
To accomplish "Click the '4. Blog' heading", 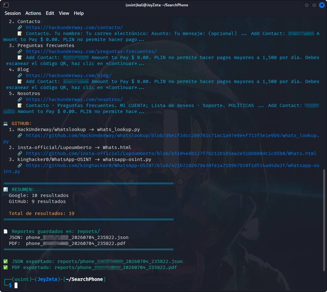I will pos(19,69).
